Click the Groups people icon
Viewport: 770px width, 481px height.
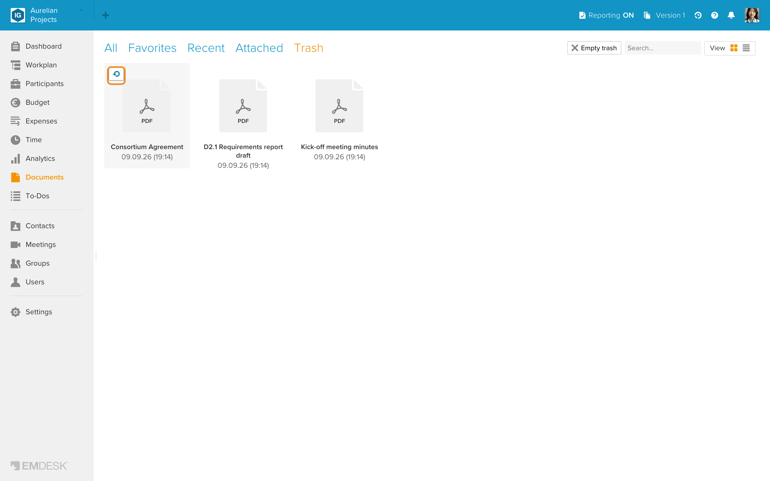pyautogui.click(x=15, y=263)
